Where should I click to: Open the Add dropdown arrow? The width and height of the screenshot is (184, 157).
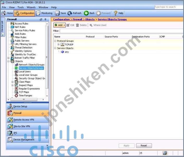tap(64, 25)
